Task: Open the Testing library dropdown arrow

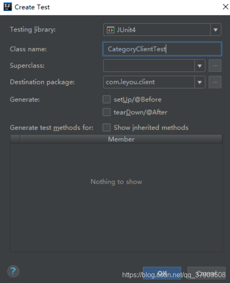Action: [216, 30]
